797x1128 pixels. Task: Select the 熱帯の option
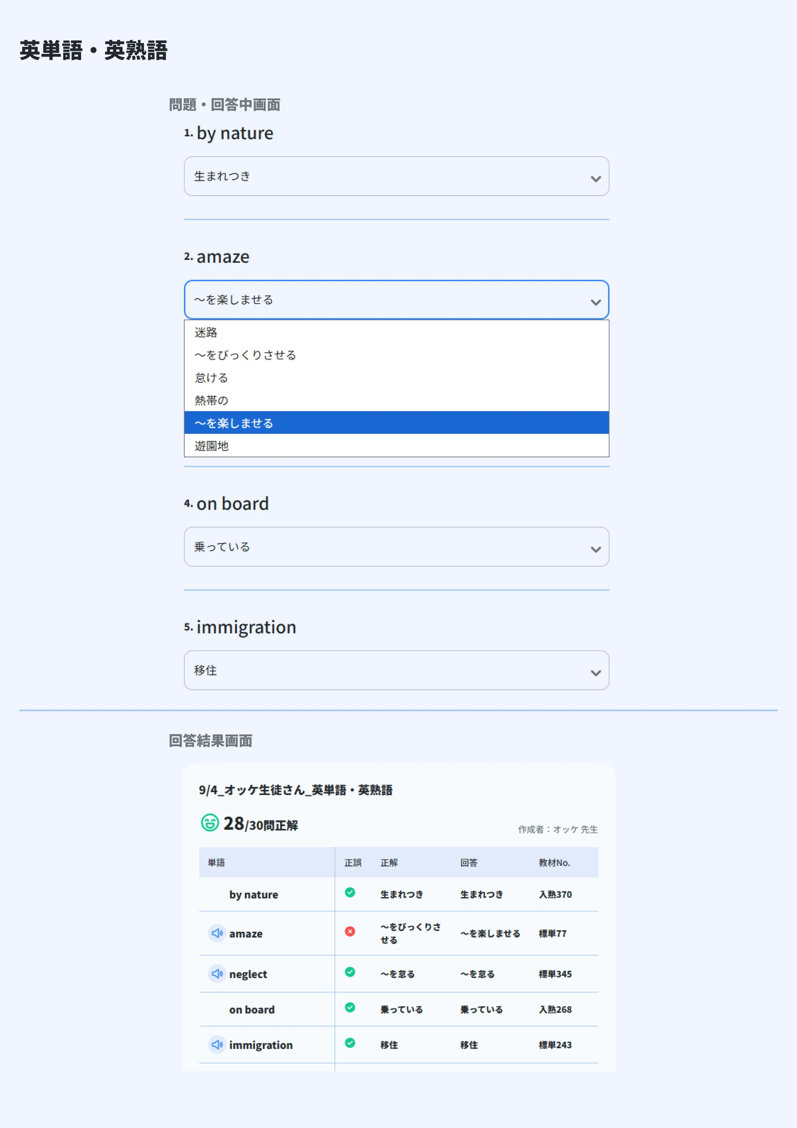coord(212,400)
